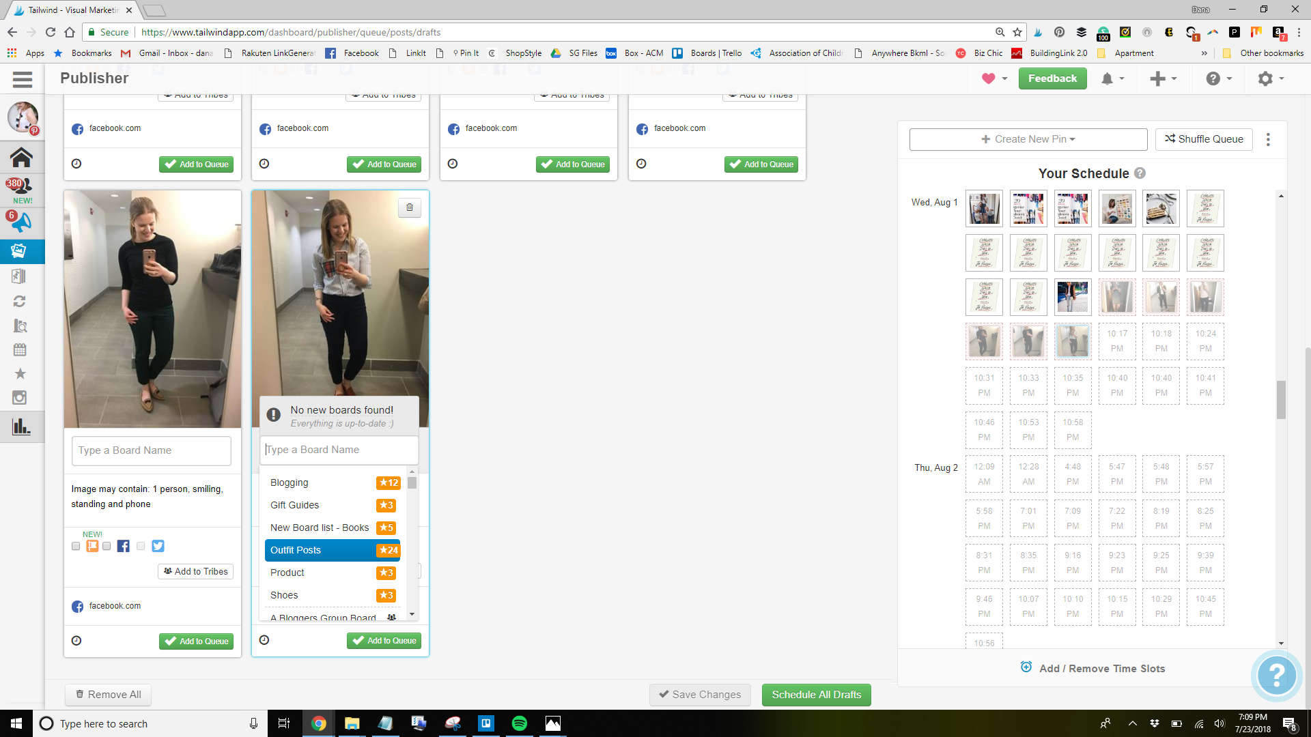Image resolution: width=1311 pixels, height=737 pixels.
Task: Check the Twitter sharing checkbox on the draft
Action: [141, 546]
